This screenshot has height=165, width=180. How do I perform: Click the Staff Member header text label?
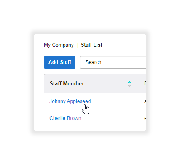tap(67, 83)
